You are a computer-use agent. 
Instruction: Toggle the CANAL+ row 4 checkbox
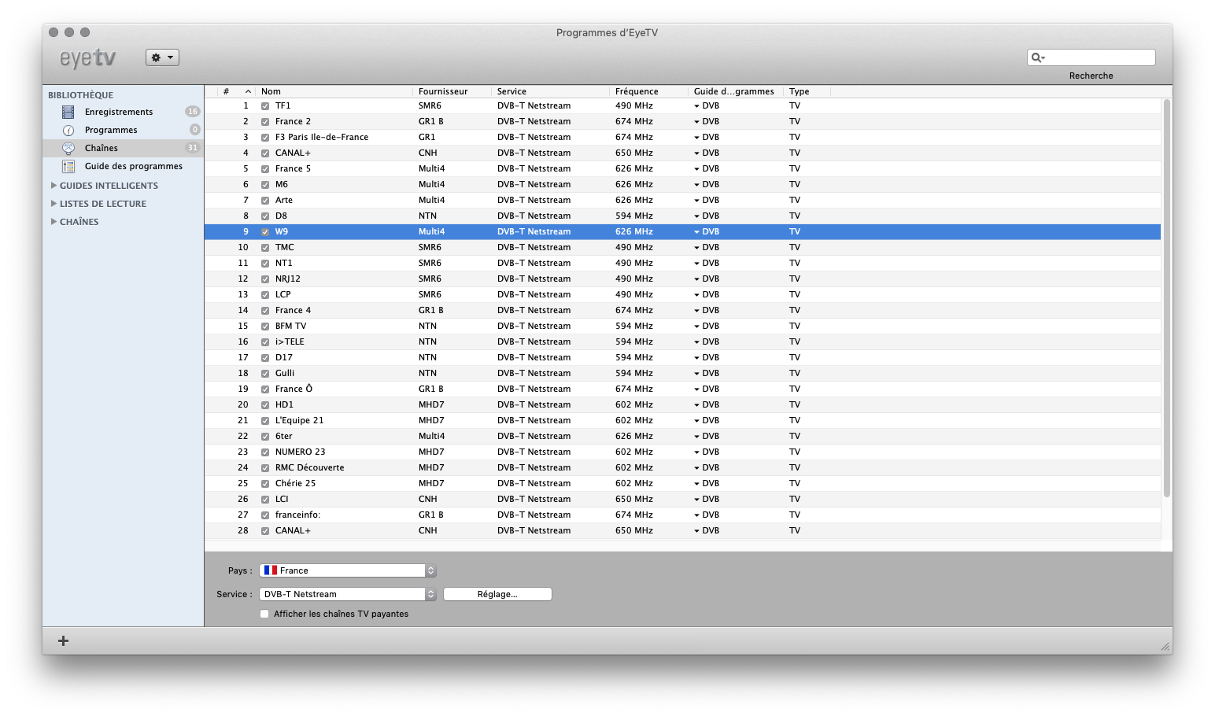(x=265, y=153)
